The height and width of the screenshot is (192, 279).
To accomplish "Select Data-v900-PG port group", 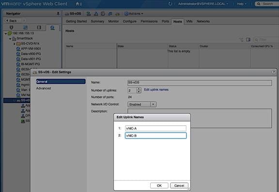I will click(31, 54).
